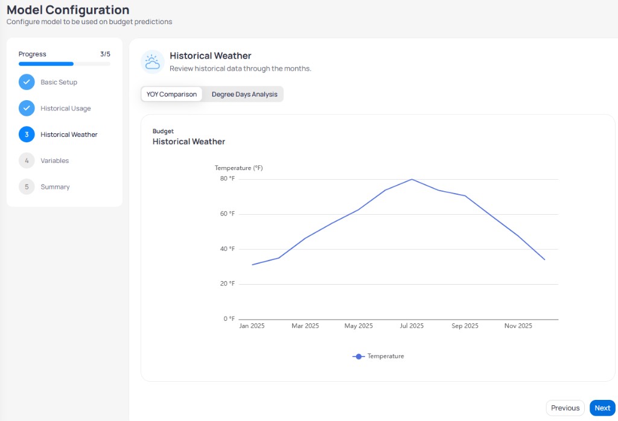Jump to the Summary step label

(x=55, y=186)
